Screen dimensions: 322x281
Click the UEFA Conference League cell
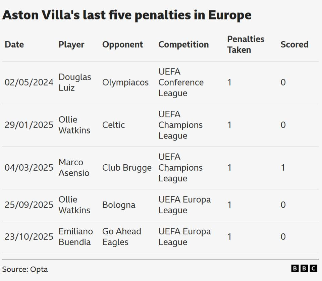click(x=181, y=82)
